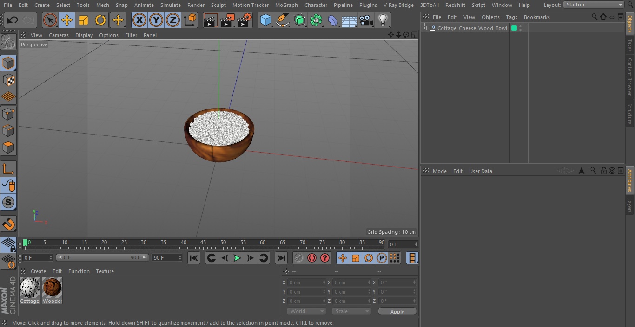Image resolution: width=635 pixels, height=327 pixels.
Task: Click the X position input field
Action: click(x=307, y=282)
